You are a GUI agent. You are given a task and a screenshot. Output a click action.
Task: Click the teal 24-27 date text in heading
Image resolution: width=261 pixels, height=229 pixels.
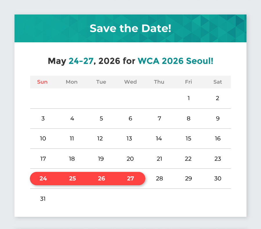tap(81, 61)
